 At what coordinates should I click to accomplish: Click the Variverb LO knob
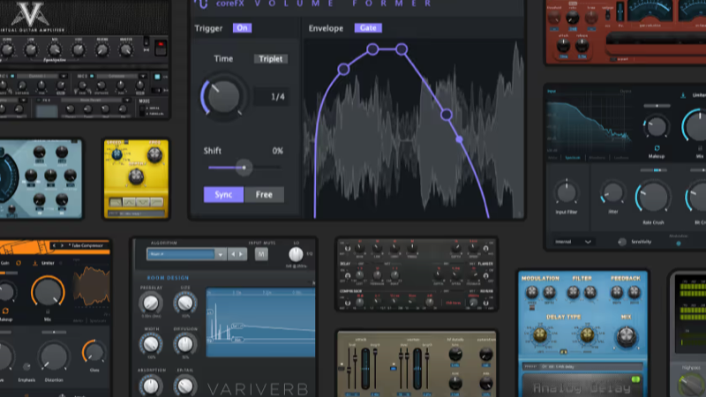296,254
